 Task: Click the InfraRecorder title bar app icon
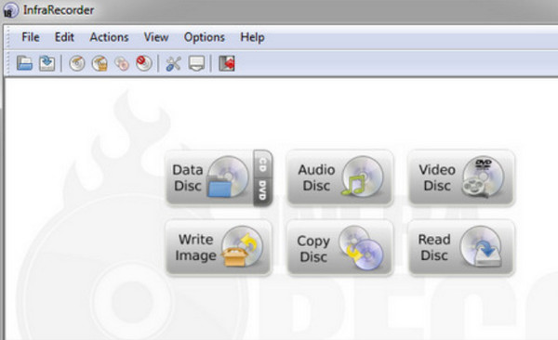pyautogui.click(x=10, y=10)
